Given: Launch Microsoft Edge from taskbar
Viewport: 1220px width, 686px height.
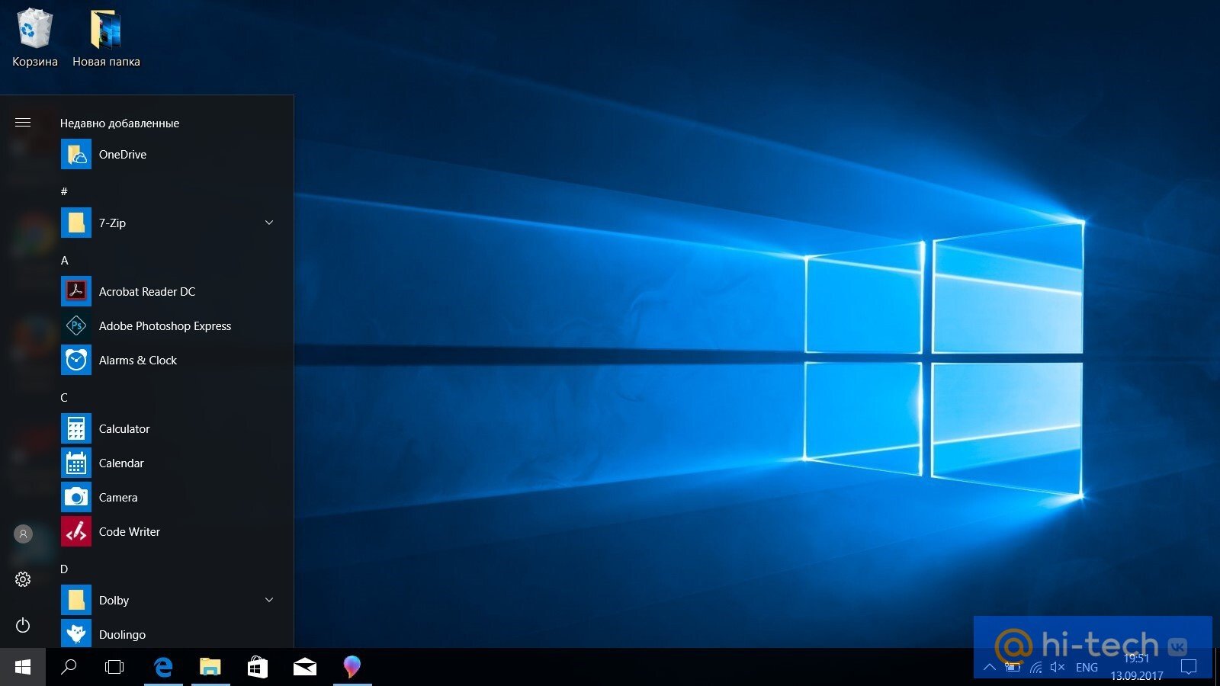Looking at the screenshot, I should click(x=163, y=667).
